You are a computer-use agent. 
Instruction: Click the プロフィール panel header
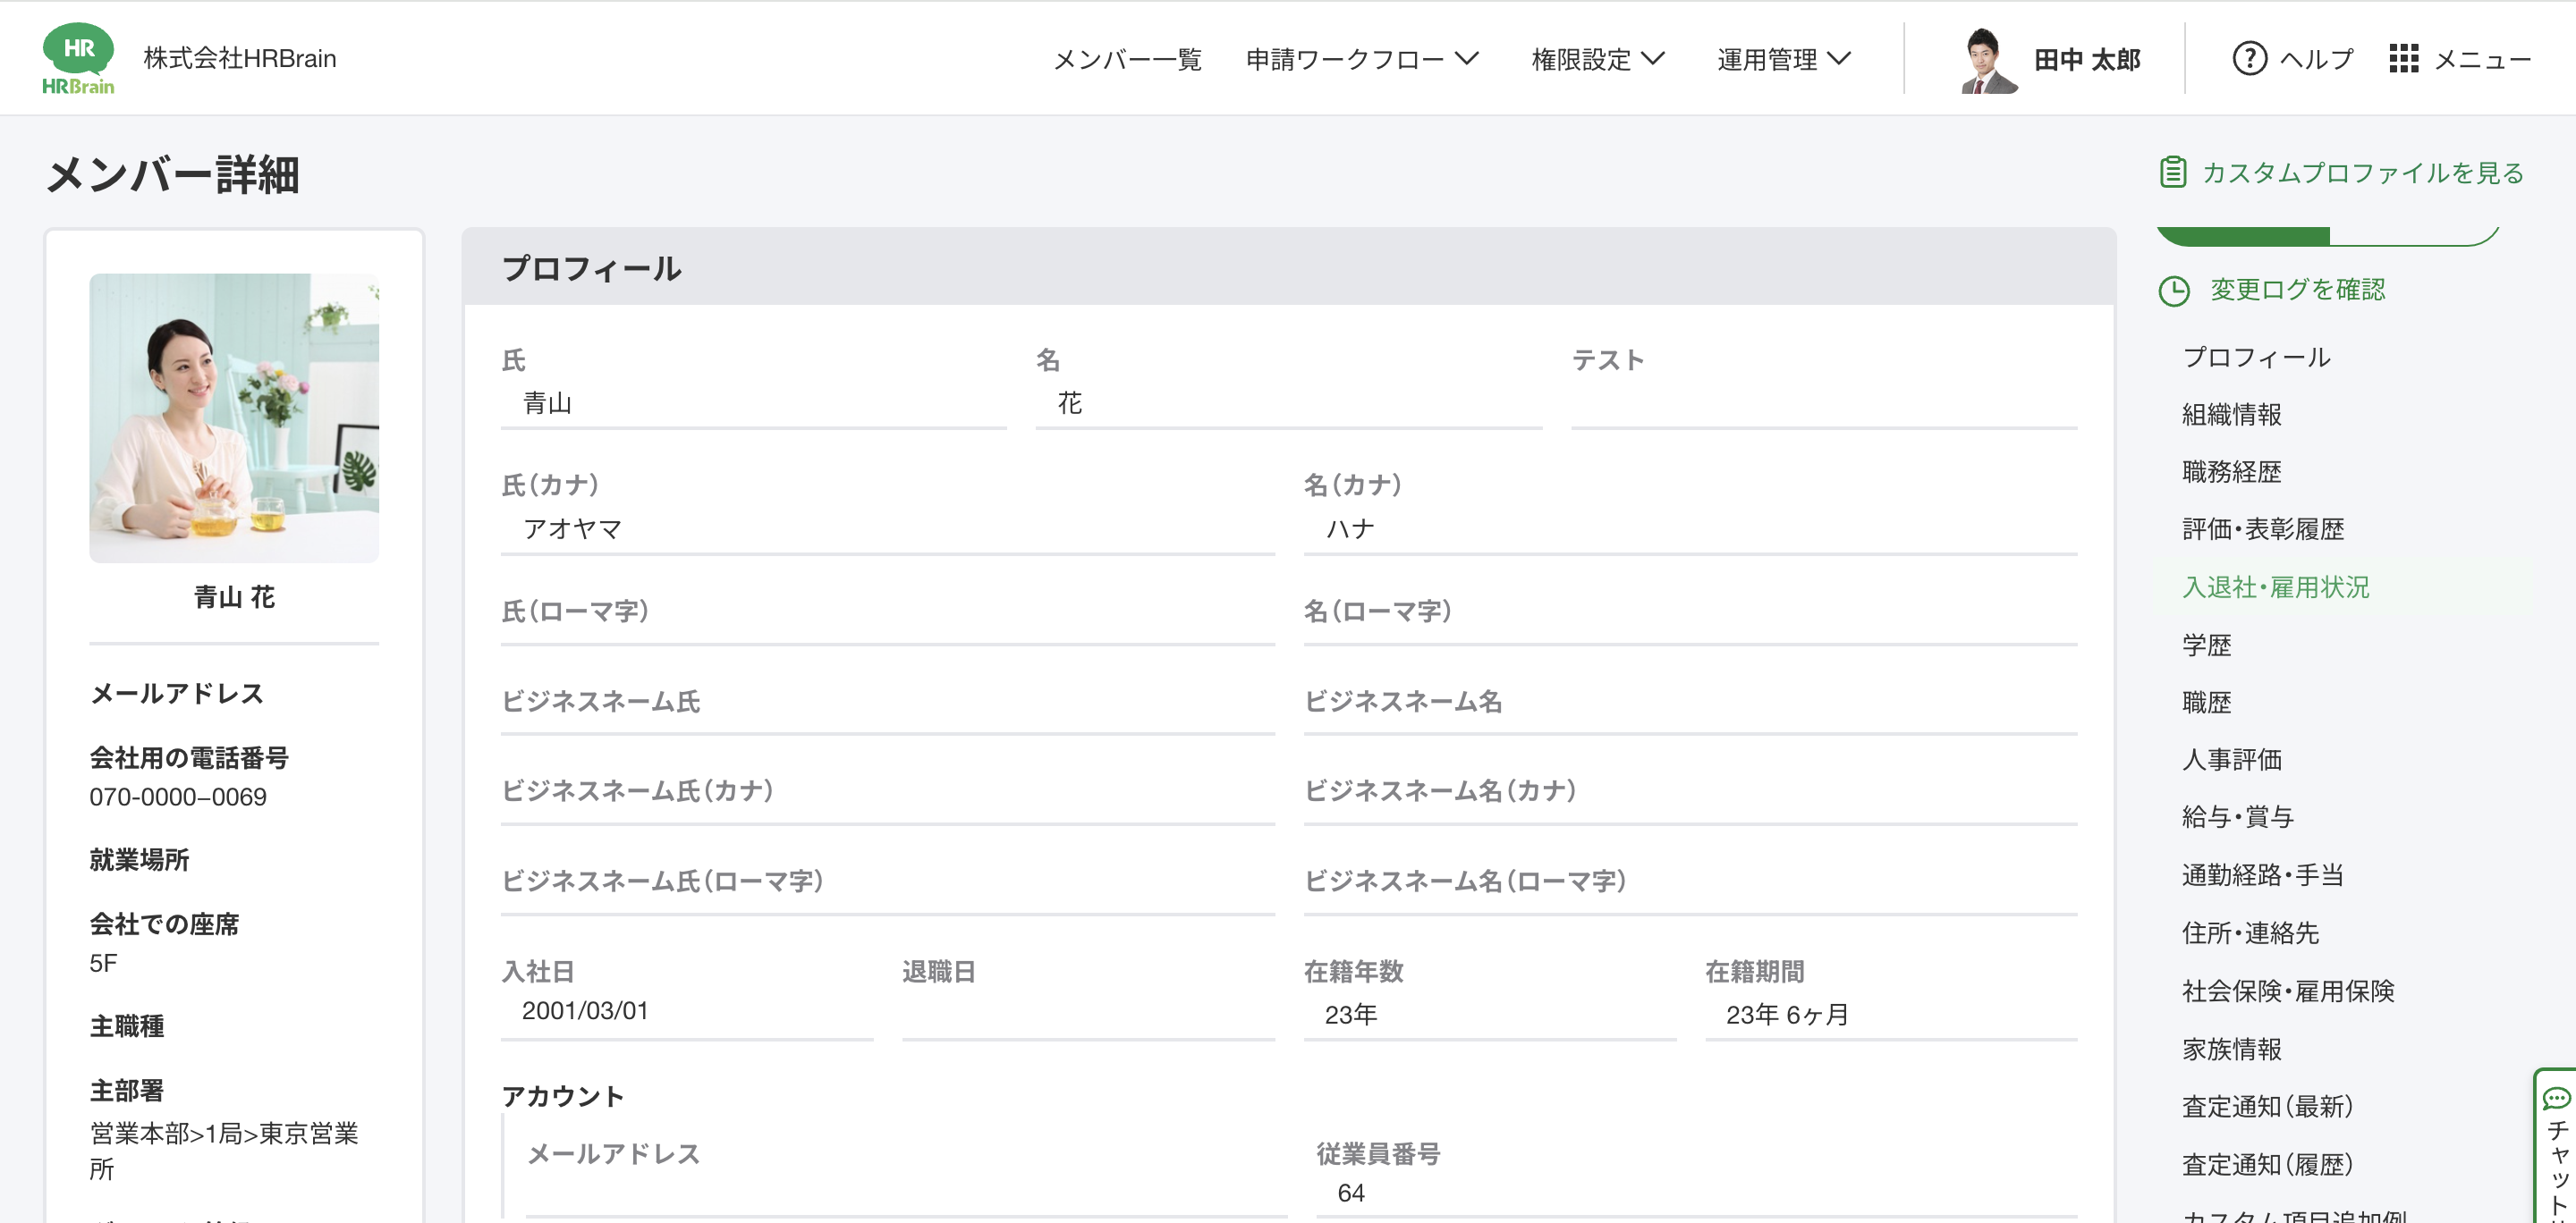click(1288, 266)
